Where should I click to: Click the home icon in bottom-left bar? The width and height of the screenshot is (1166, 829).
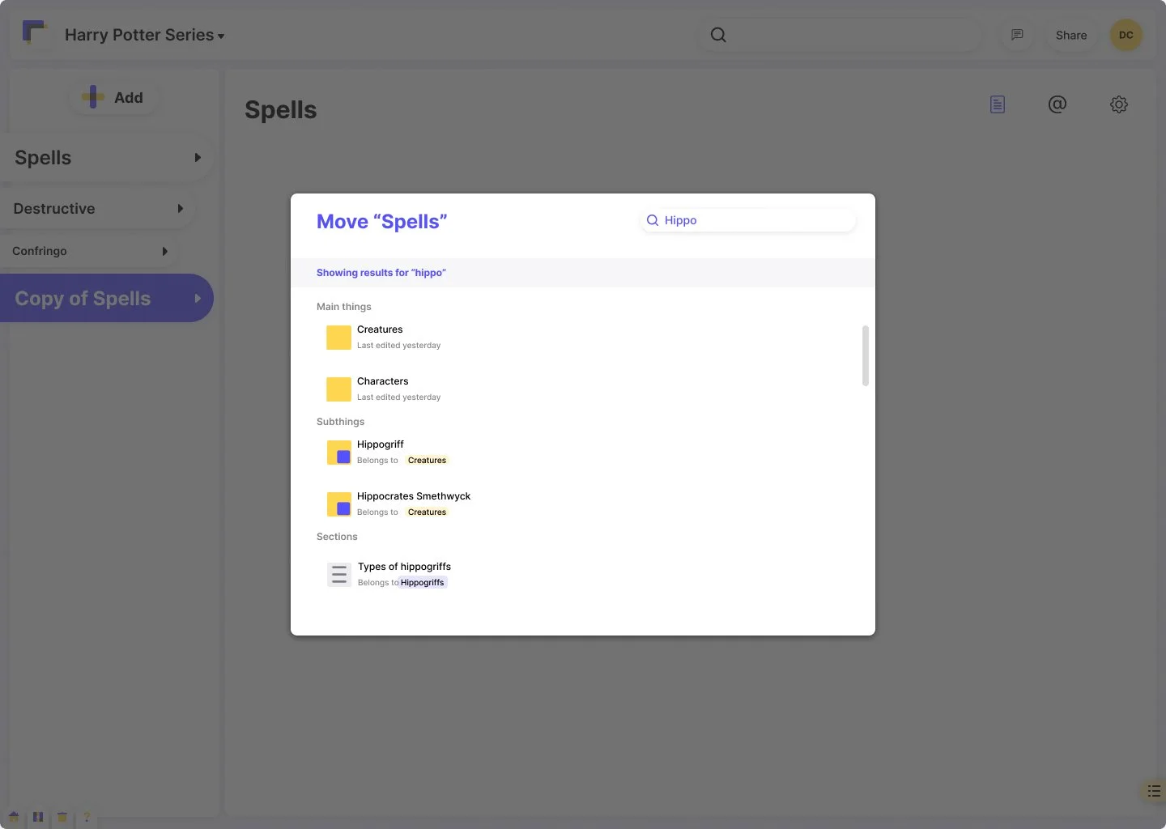tap(14, 817)
